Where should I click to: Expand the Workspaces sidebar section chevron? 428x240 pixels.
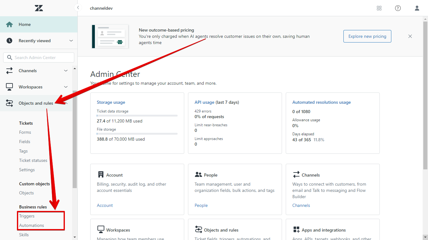66,87
